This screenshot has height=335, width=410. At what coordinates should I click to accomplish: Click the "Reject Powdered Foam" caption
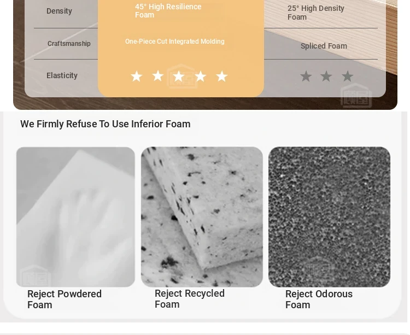tap(65, 299)
